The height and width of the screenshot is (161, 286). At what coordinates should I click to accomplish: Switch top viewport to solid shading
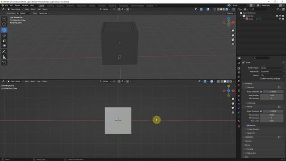tap(221, 9)
